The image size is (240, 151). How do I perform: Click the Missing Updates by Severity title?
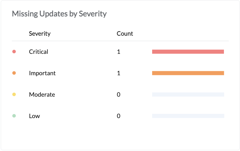pos(59,14)
